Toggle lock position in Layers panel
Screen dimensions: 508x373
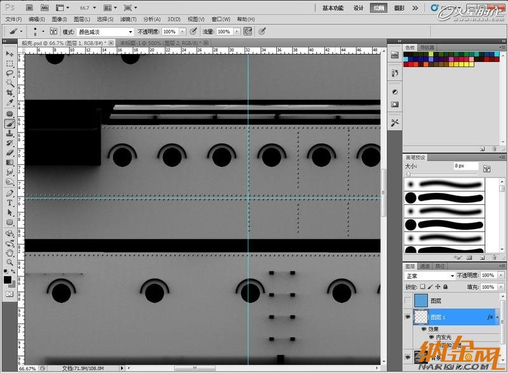pyautogui.click(x=438, y=287)
